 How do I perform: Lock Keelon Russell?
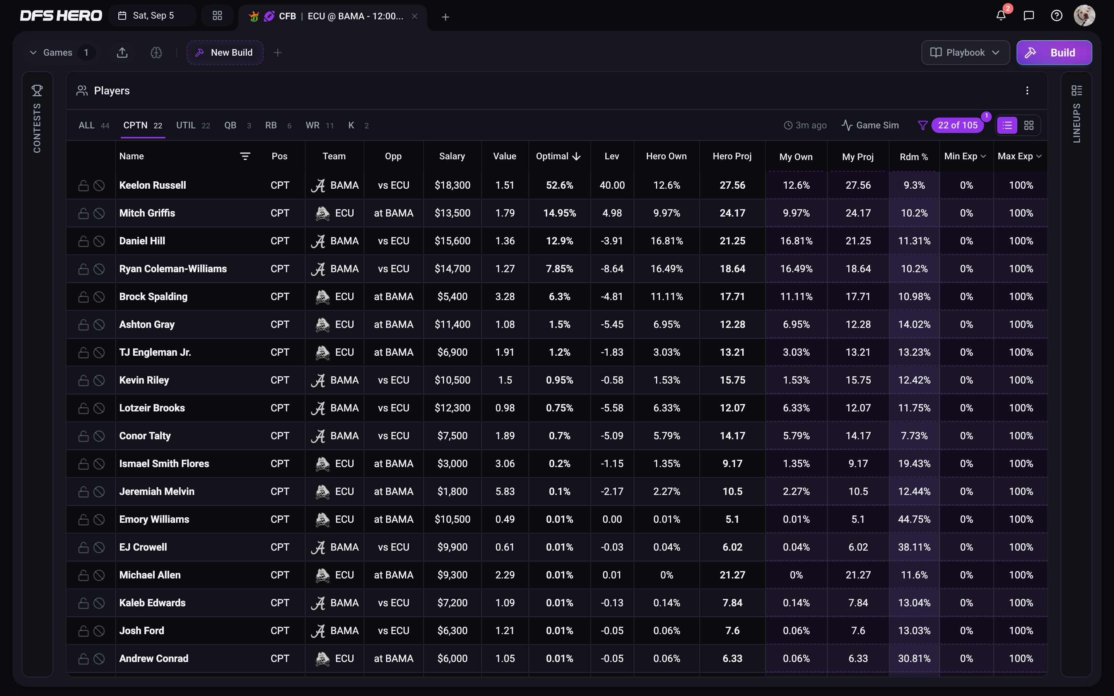point(83,185)
